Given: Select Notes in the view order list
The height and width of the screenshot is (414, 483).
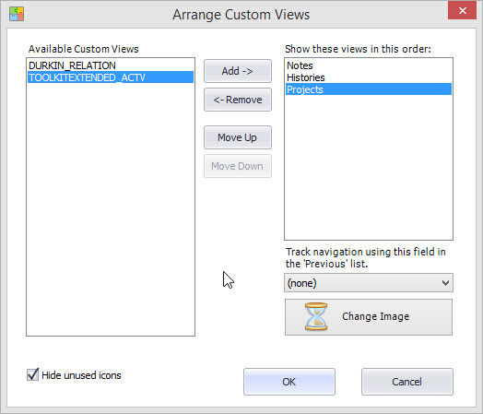Looking at the screenshot, I should 300,65.
